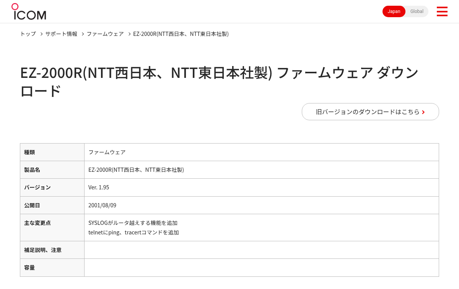The width and height of the screenshot is (459, 289).
Task: Select the telnetにping、tracertコマンドを追加 line
Action: coord(133,232)
